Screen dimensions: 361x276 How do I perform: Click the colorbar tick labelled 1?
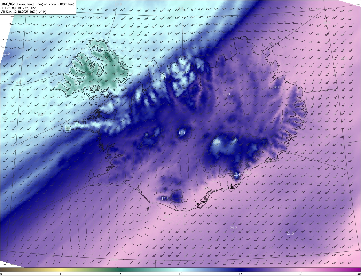point(60,274)
